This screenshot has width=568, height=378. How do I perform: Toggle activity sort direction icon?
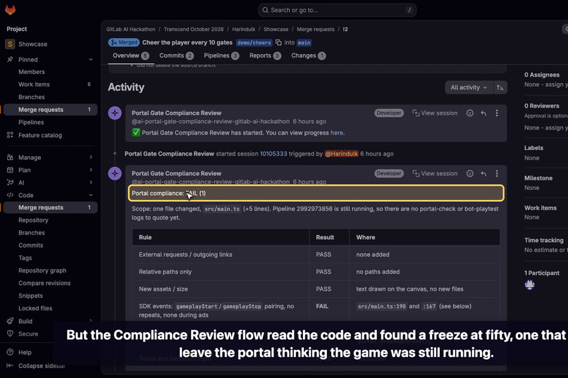point(500,87)
